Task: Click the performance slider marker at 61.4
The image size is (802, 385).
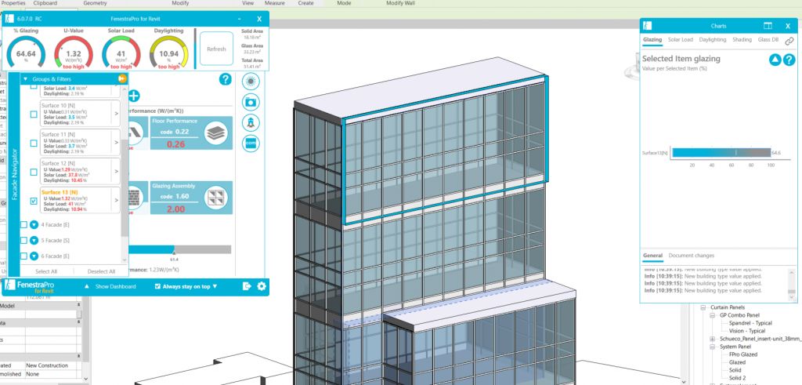Action: pyautogui.click(x=174, y=252)
